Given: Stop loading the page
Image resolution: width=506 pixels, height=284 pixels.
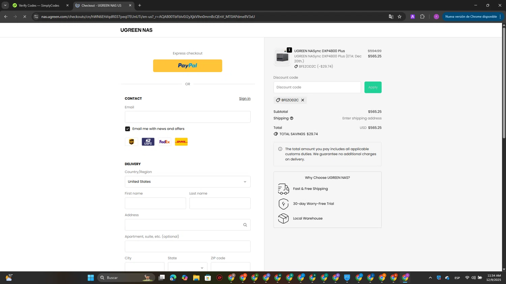Looking at the screenshot, I should [25, 16].
